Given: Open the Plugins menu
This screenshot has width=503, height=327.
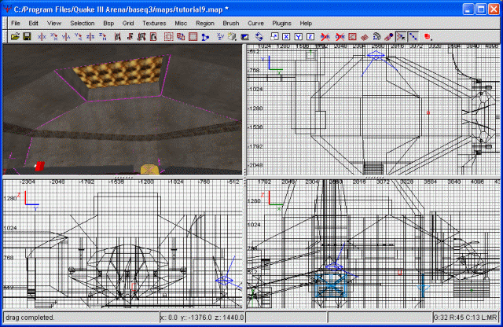Looking at the screenshot, I should [x=281, y=23].
